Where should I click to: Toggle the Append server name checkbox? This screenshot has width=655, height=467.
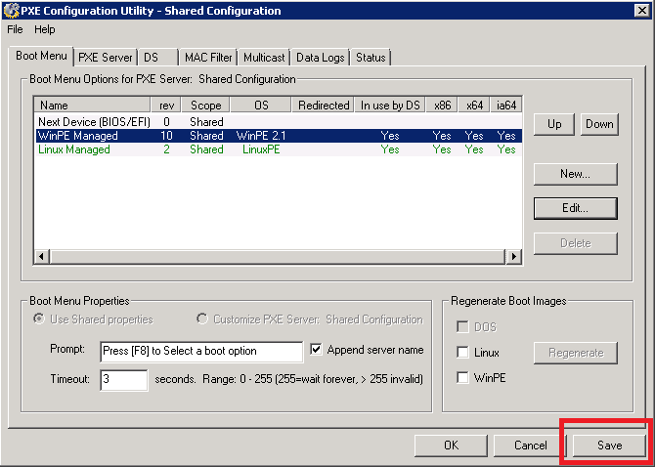[x=317, y=350]
